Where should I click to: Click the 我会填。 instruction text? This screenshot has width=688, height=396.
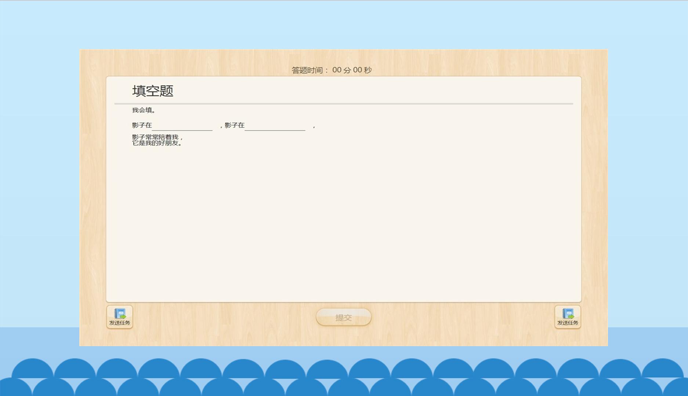pos(144,110)
